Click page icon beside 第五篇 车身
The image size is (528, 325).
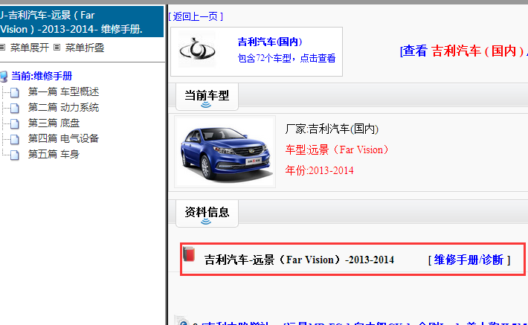coord(14,155)
